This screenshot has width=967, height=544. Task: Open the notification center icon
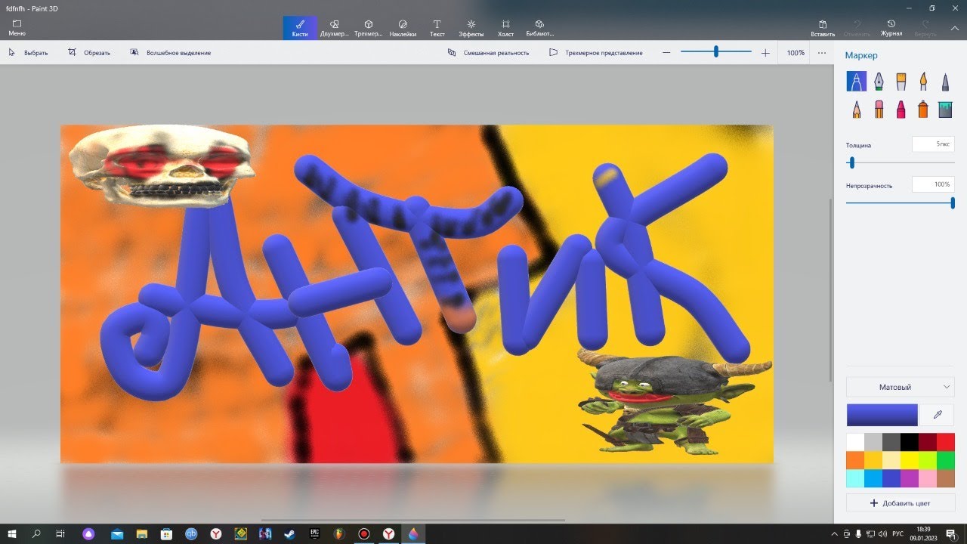click(950, 534)
